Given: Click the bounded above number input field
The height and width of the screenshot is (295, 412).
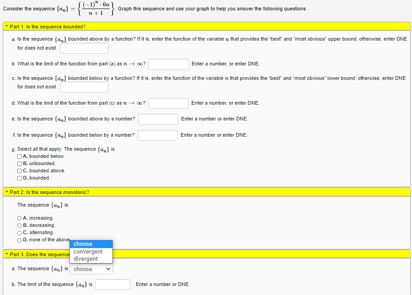Looking at the screenshot, I should [x=157, y=119].
